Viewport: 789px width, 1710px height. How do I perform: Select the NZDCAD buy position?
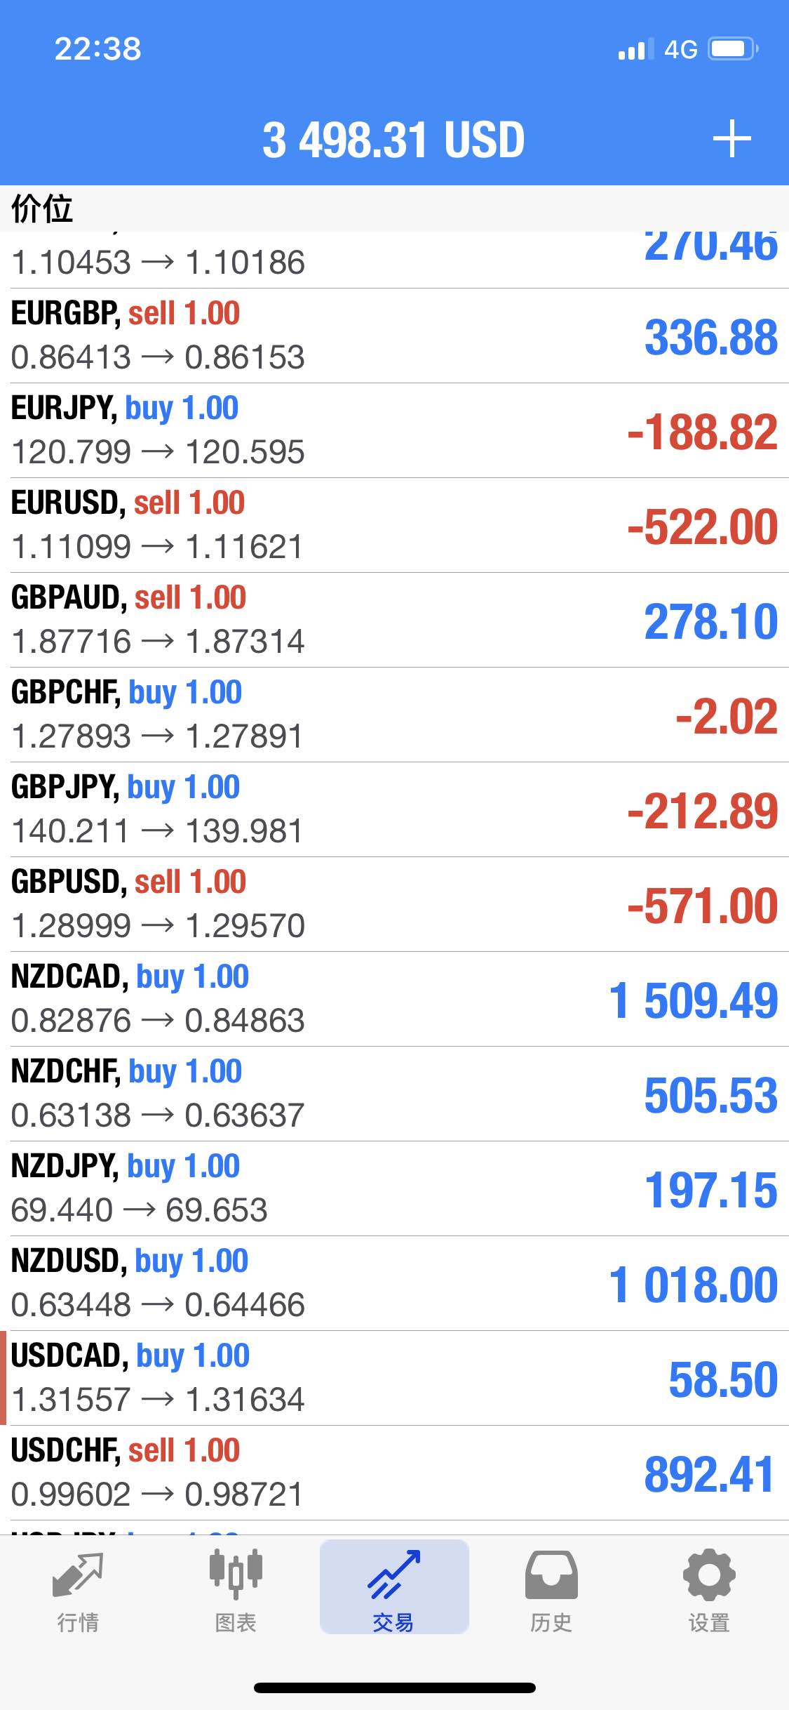(394, 999)
